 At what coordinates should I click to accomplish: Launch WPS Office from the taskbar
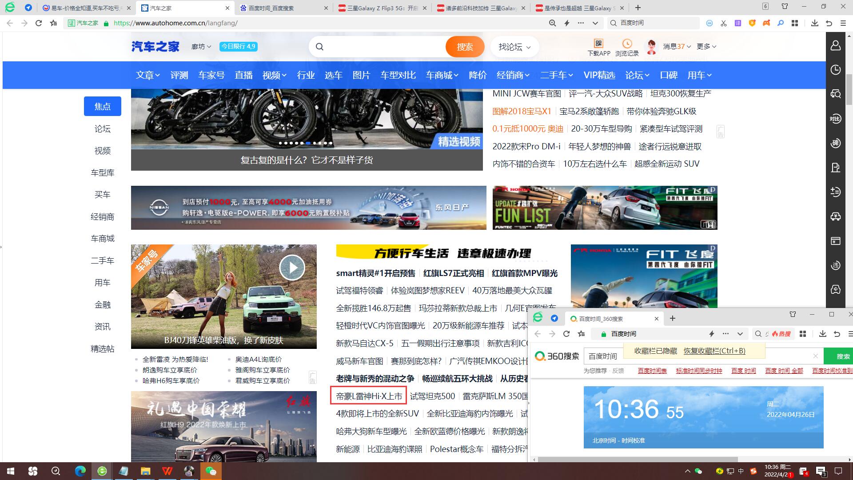[x=167, y=471]
